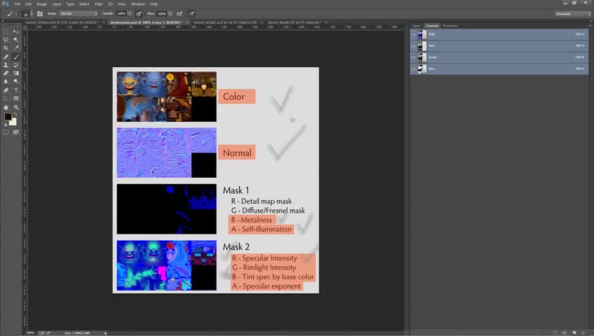This screenshot has height=336, width=594.
Task: Select the Brush tool in toolbox
Action: pyautogui.click(x=16, y=57)
